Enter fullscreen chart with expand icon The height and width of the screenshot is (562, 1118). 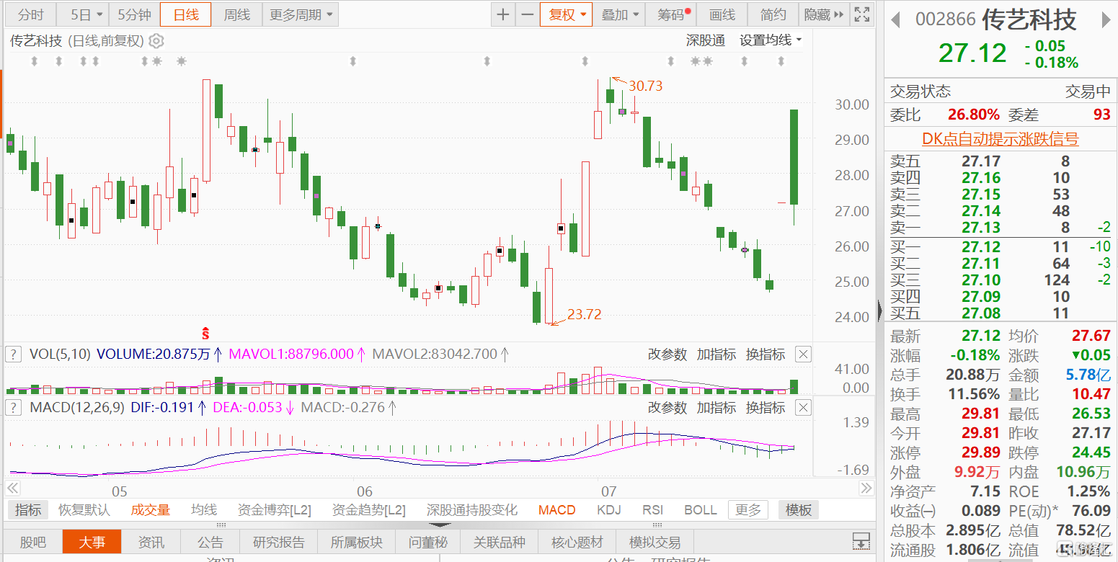click(861, 14)
